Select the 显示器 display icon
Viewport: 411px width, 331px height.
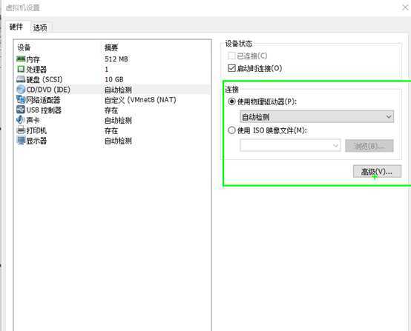(x=21, y=141)
